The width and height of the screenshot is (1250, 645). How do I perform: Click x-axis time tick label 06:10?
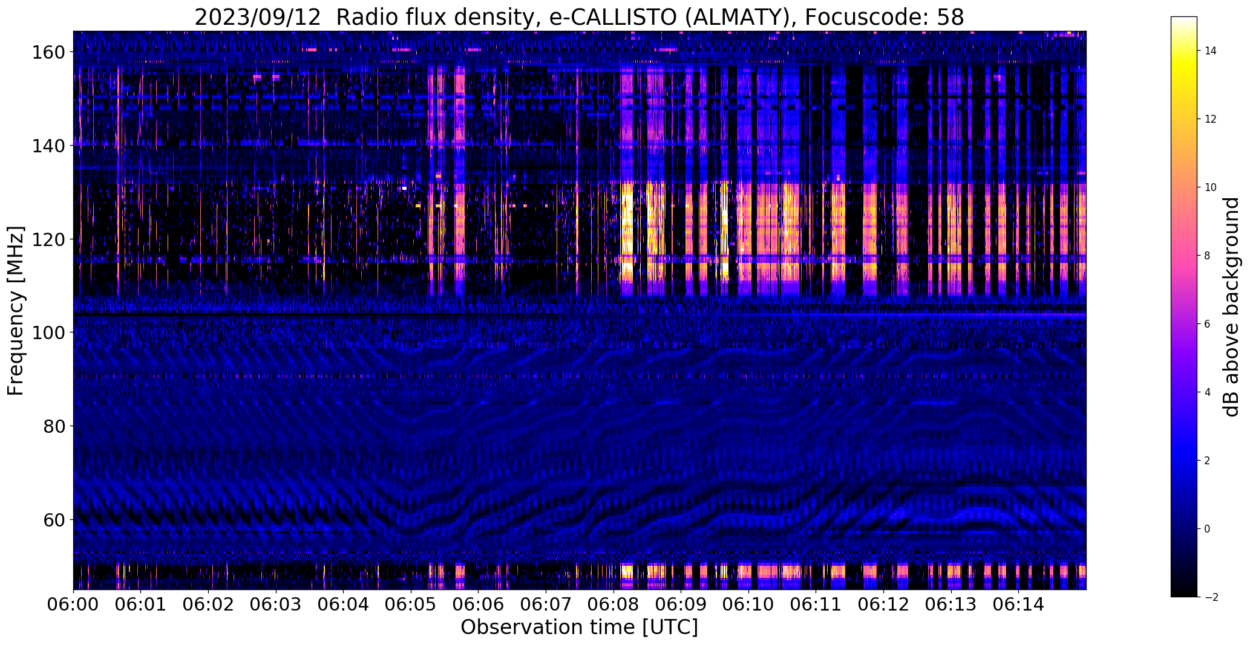(x=748, y=604)
